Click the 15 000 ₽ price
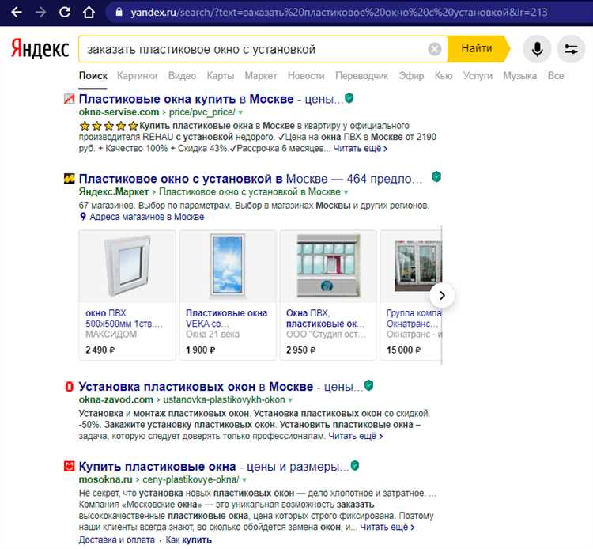The height and width of the screenshot is (549, 593). (x=403, y=350)
